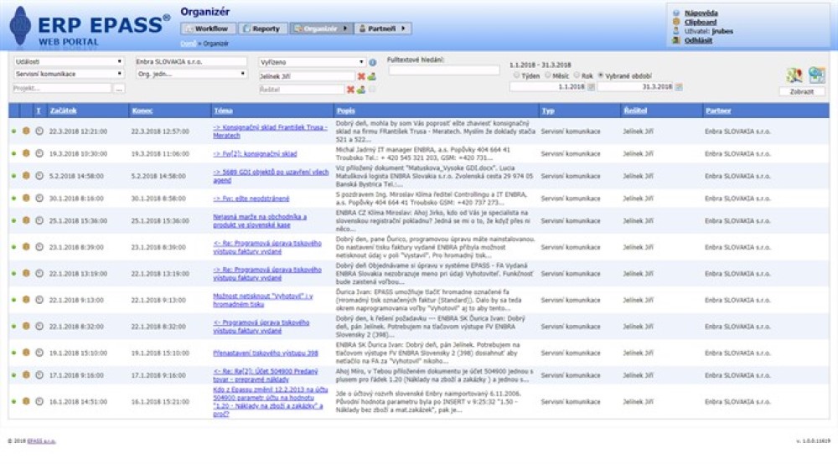Select the Měsíc radio button
Image resolution: width=838 pixels, height=464 pixels.
(x=548, y=76)
